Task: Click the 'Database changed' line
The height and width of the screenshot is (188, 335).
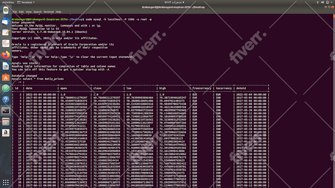Action: (24, 76)
